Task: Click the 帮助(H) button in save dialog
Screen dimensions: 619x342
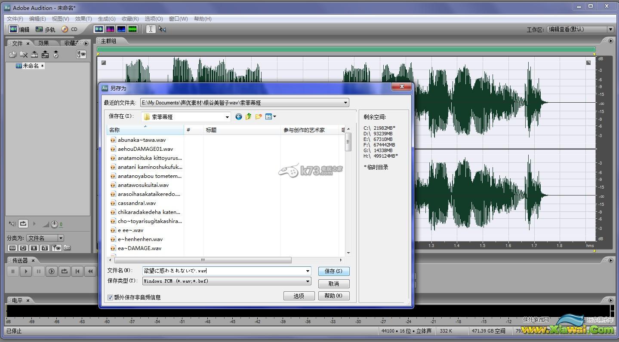Action: pos(334,296)
